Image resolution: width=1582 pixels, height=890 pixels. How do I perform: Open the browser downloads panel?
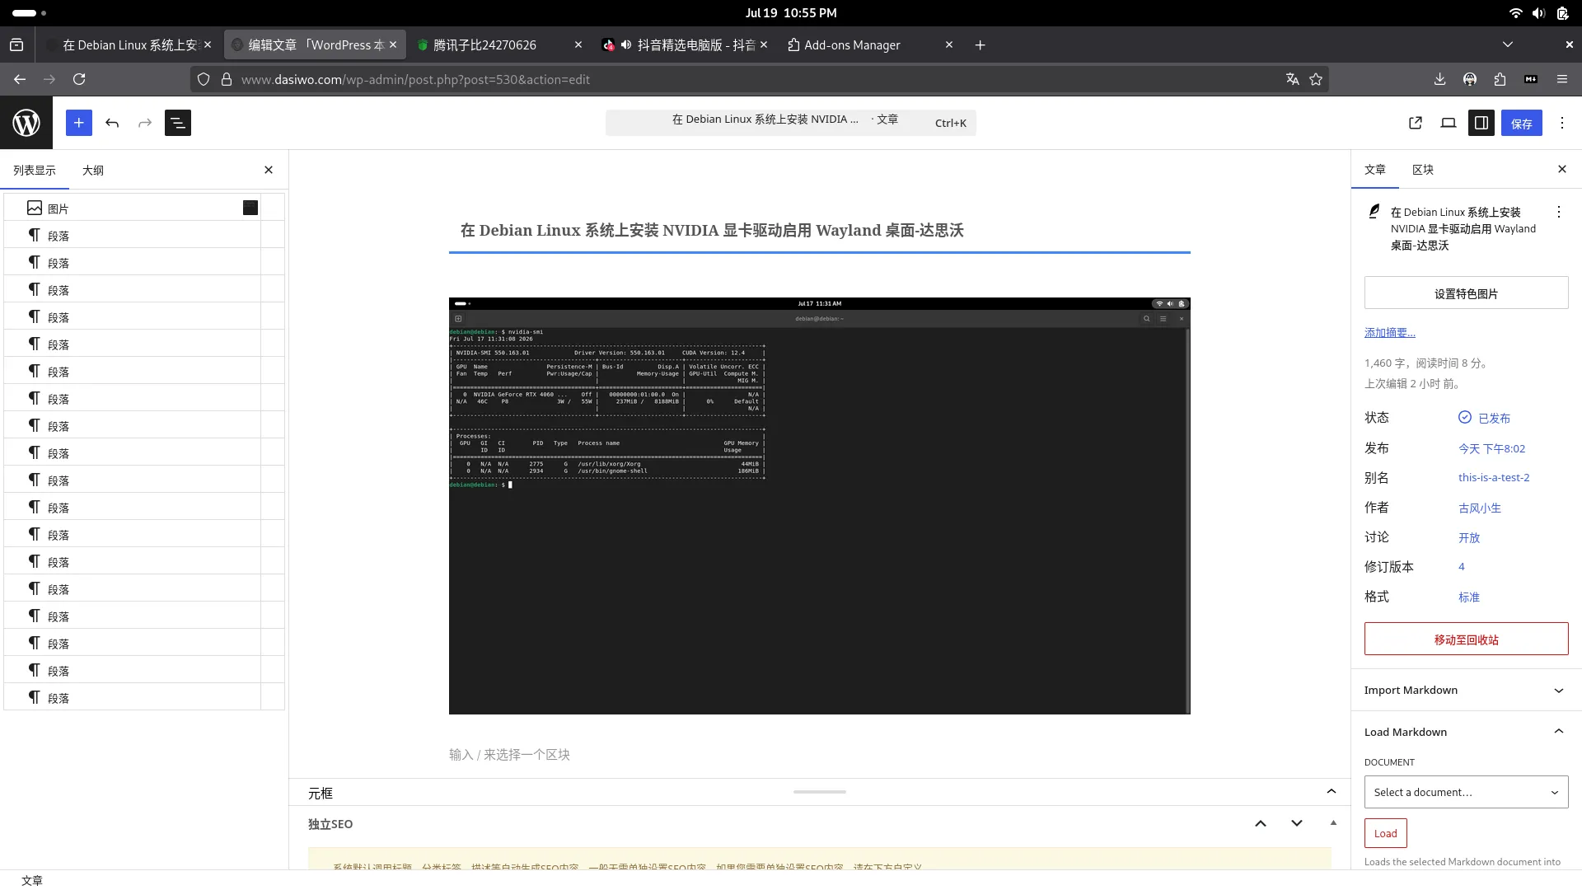(x=1439, y=79)
